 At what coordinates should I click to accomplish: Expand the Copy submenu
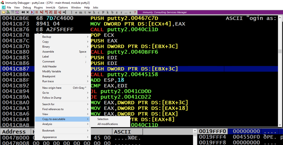tap(63, 42)
